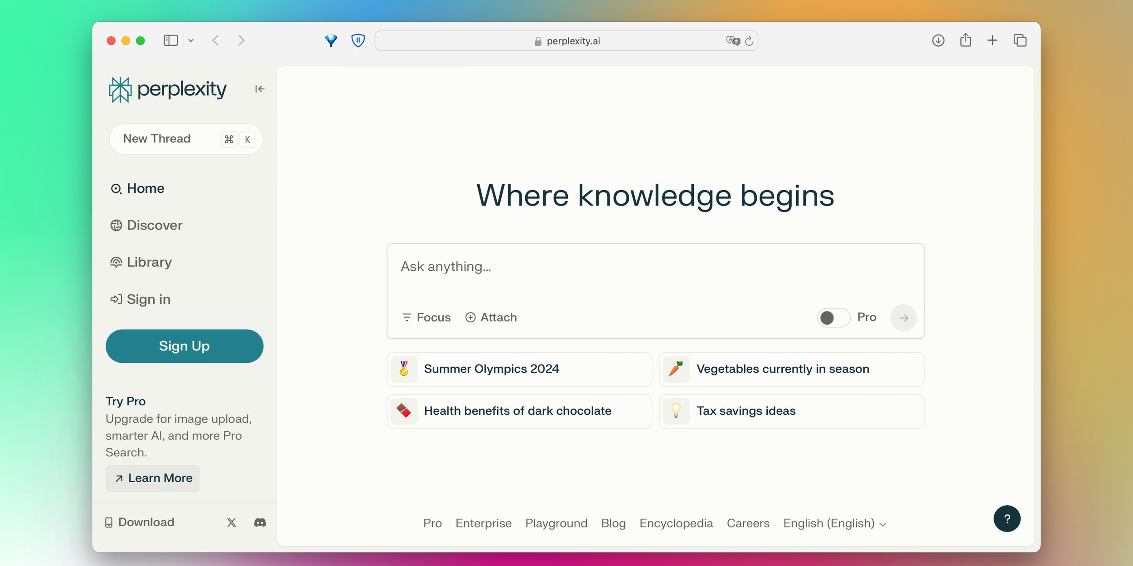Click the Download app link
This screenshot has width=1133, height=566.
pos(140,523)
